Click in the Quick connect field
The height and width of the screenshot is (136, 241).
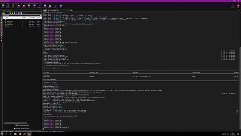click(x=21, y=10)
